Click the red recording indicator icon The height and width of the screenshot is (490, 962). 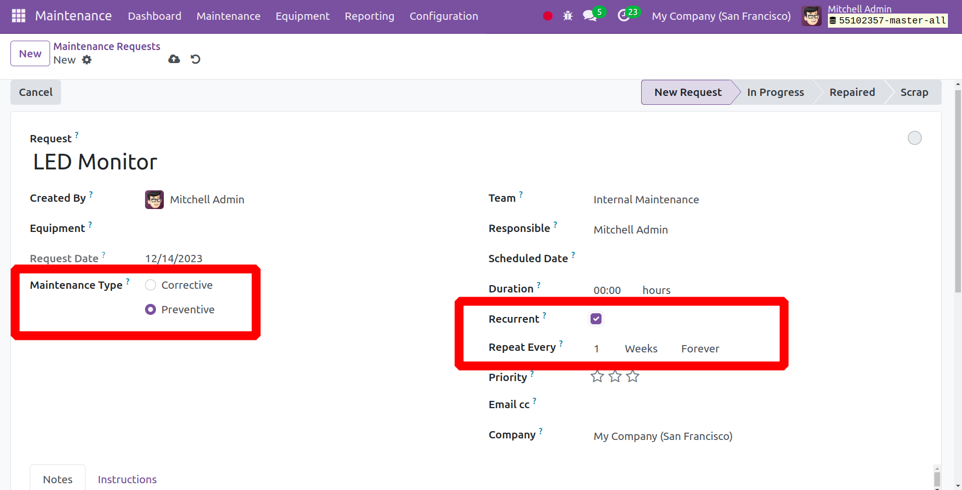click(x=548, y=16)
